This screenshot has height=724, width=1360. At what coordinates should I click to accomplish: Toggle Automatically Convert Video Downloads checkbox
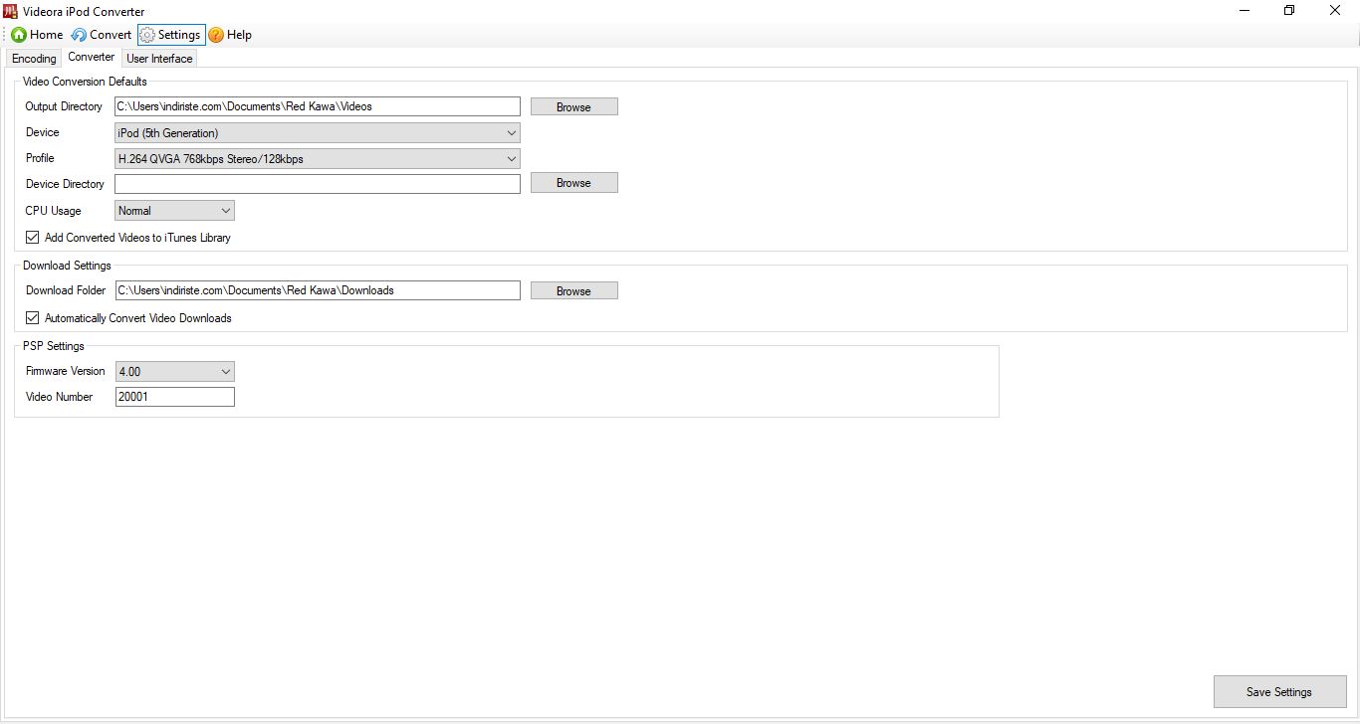coord(33,318)
